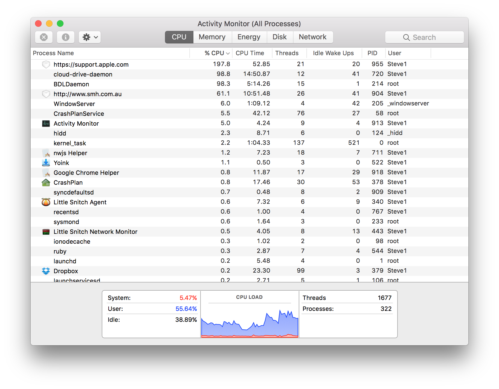Select the launchd process row

(249, 261)
